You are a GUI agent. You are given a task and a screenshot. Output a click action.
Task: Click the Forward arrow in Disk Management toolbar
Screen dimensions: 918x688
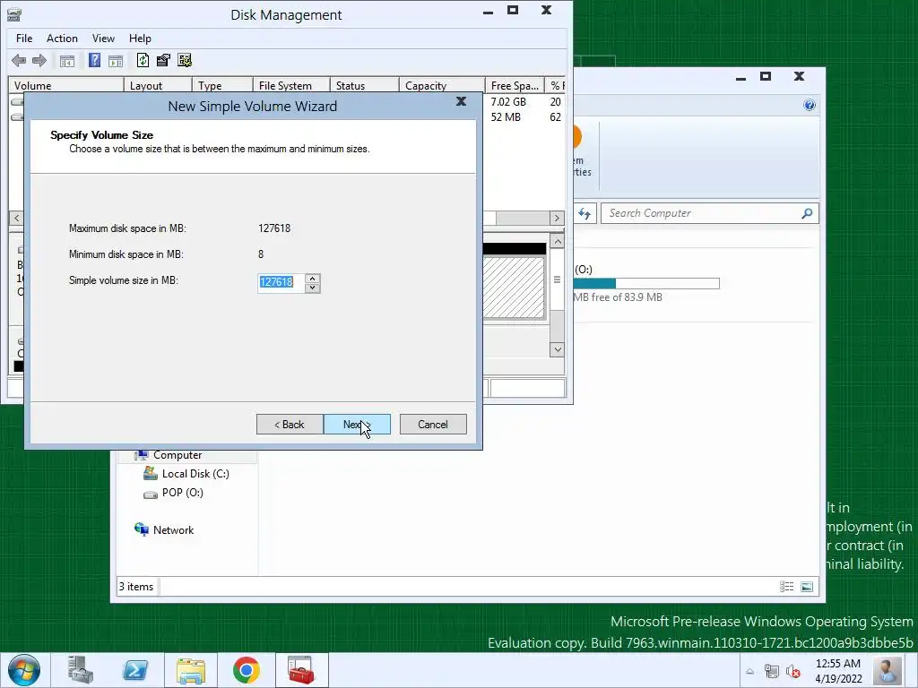(x=39, y=60)
